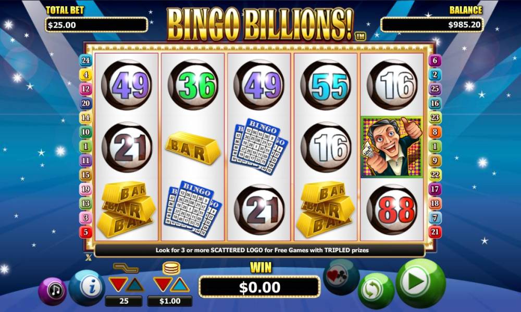
Task: Click the red 88 bingo ball
Action: click(392, 210)
